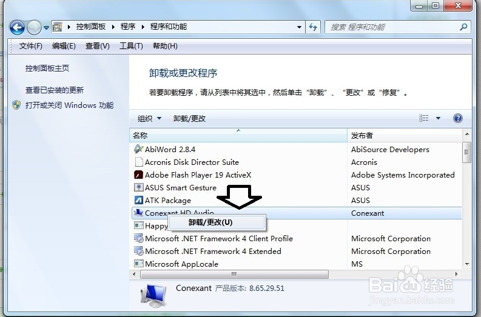Screen dimensions: 481x317
Task: Select Microsoft .NET Framework 4 Extended
Action: click(213, 251)
